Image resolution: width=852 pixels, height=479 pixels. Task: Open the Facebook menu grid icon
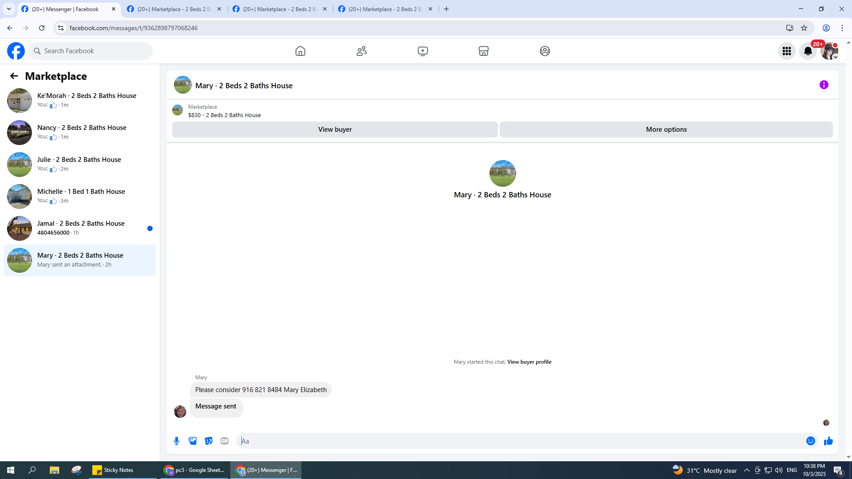[x=787, y=51]
